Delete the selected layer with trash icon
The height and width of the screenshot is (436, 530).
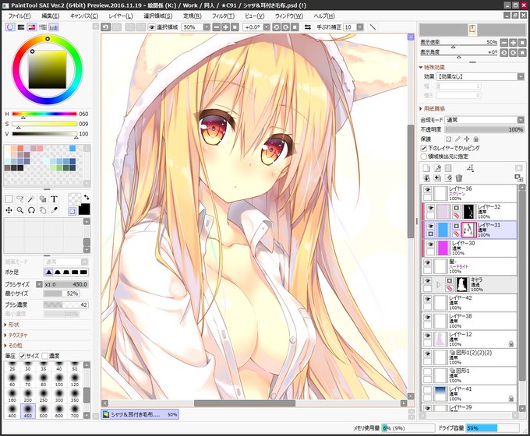pyautogui.click(x=458, y=178)
